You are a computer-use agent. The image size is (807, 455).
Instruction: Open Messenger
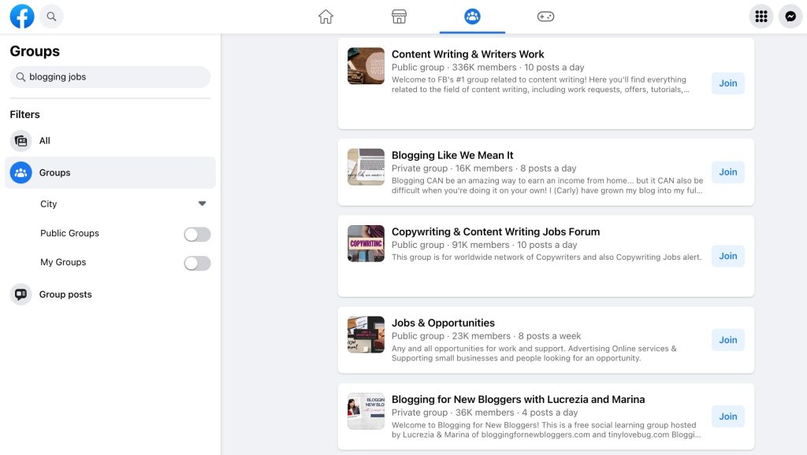tap(790, 16)
